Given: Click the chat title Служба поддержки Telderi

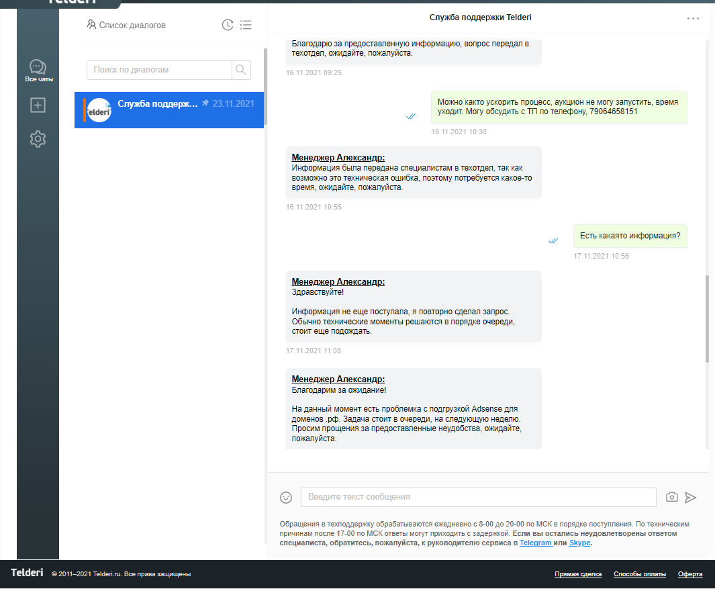Looking at the screenshot, I should coord(480,17).
